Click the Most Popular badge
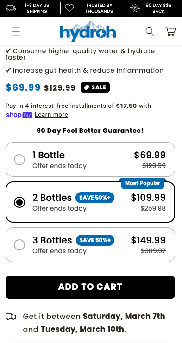The height and width of the screenshot is (343, 182). click(143, 183)
